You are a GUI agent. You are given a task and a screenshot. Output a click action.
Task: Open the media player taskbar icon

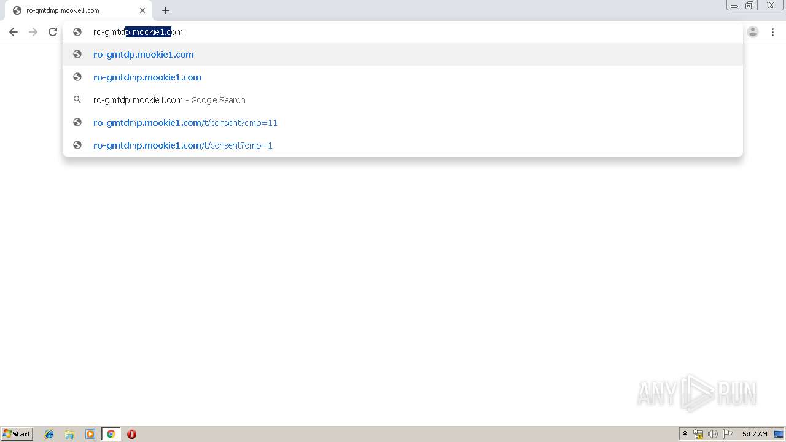[x=90, y=434]
